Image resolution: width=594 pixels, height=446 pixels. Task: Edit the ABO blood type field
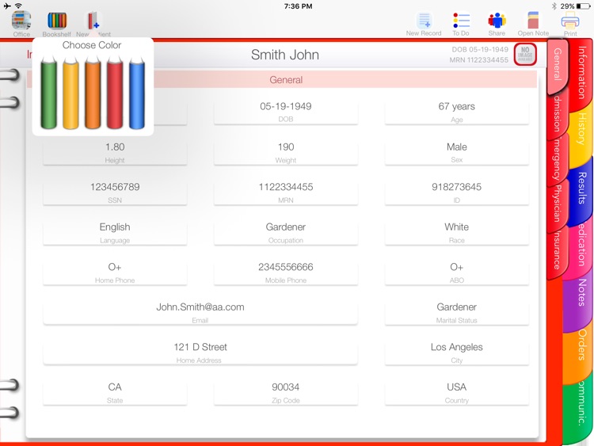456,273
